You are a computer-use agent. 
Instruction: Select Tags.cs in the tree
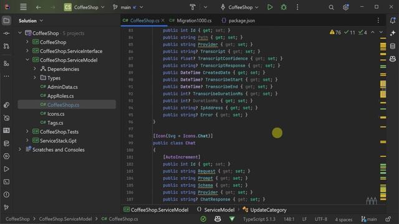pyautogui.click(x=55, y=123)
